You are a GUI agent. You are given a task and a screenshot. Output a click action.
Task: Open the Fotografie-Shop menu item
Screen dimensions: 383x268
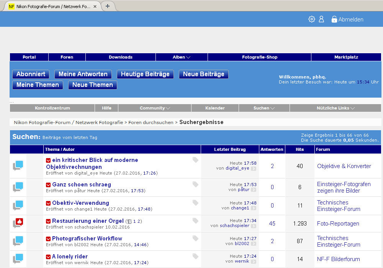click(x=259, y=57)
